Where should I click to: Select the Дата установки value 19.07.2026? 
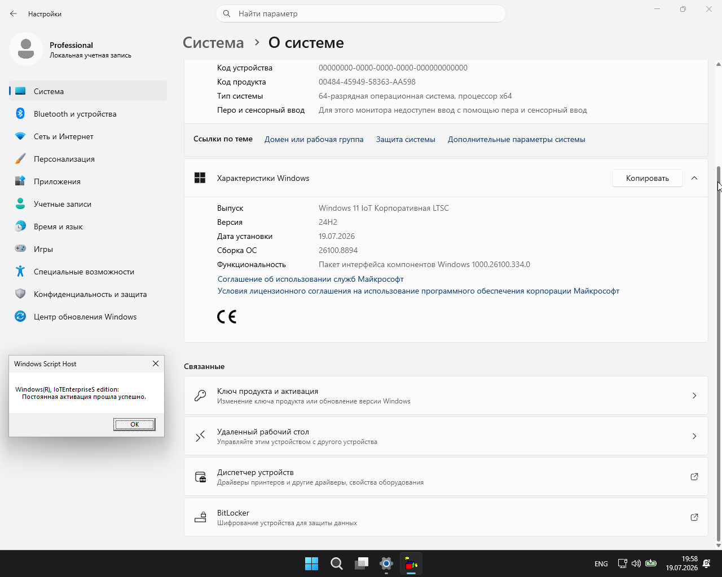(337, 236)
